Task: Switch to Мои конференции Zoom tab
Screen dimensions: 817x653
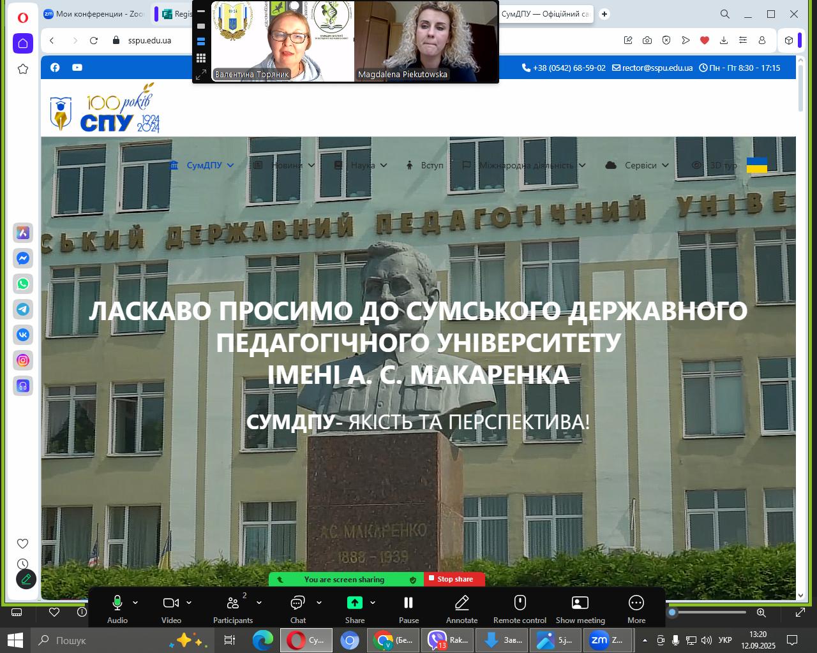Action: coord(94,14)
